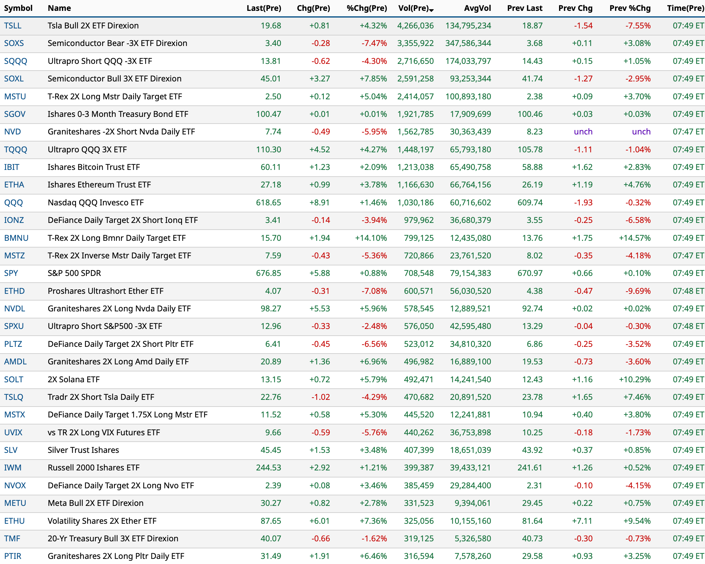705x564 pixels.
Task: Click the SPY symbol link
Action: coord(11,273)
